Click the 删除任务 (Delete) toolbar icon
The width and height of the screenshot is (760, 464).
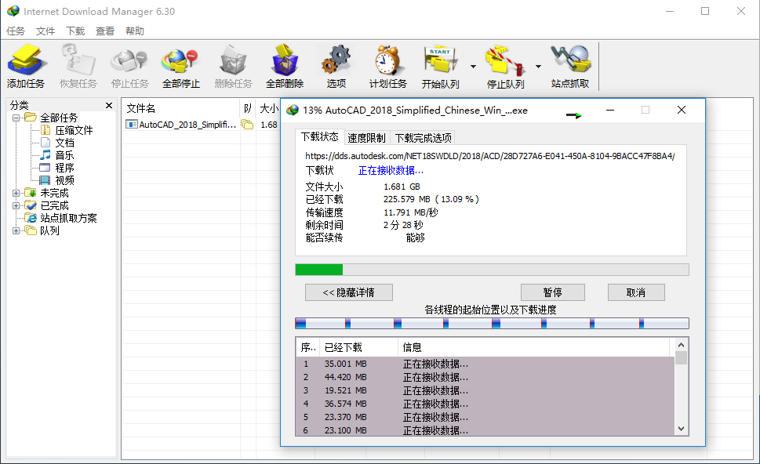click(233, 67)
